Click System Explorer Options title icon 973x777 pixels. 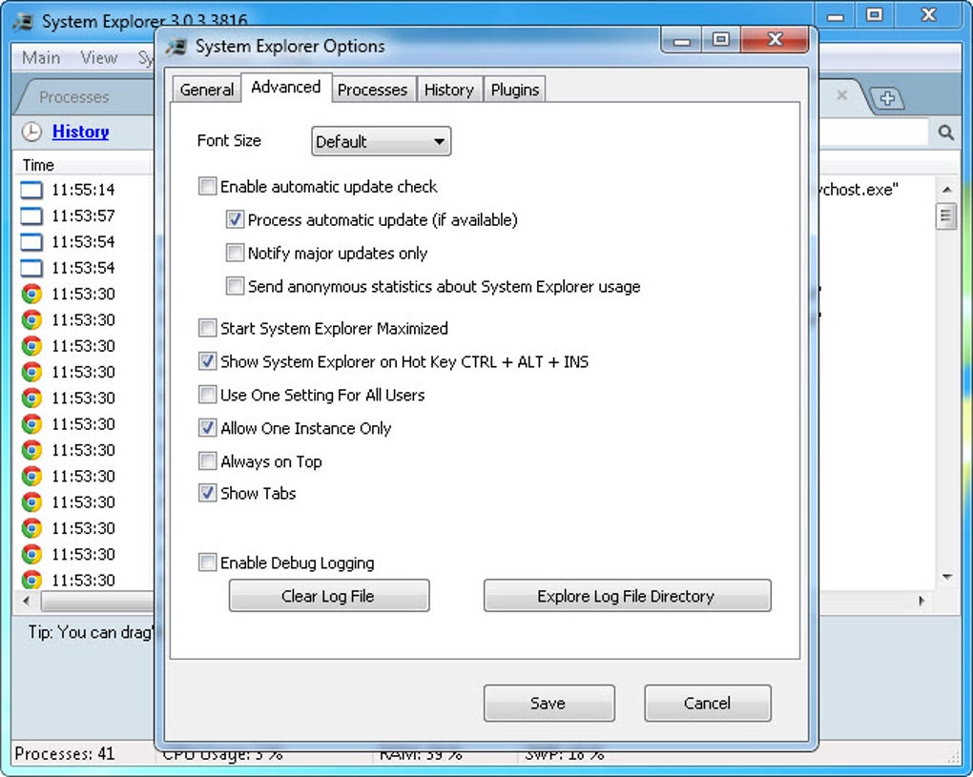pyautogui.click(x=176, y=47)
